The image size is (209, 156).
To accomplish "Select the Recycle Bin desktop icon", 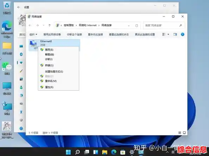I will click(x=7, y=8).
